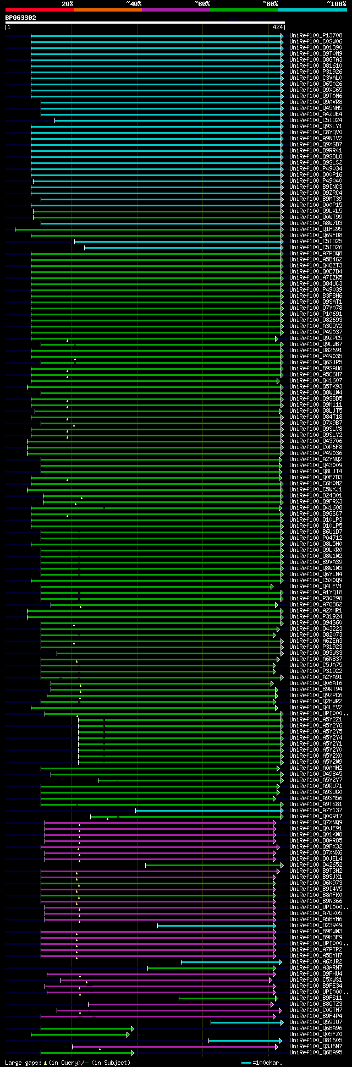352x1067 pixels.
Task: Select hit label UniRef100_A5Y2Z1
Action: 316,720
